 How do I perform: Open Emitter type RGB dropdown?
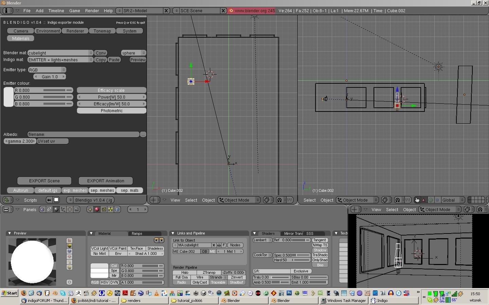click(x=47, y=70)
